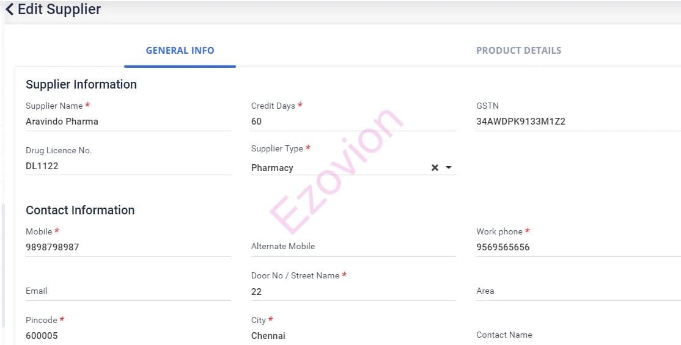Open the Supplier Type combo box
681x345 pixels.
click(336, 168)
